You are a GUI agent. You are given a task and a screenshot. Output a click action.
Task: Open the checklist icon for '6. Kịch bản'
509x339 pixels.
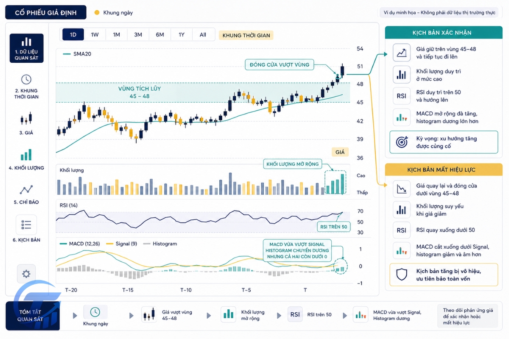(26, 225)
